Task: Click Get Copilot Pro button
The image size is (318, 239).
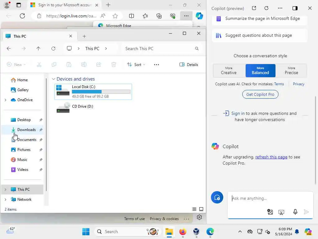Action: (260, 94)
